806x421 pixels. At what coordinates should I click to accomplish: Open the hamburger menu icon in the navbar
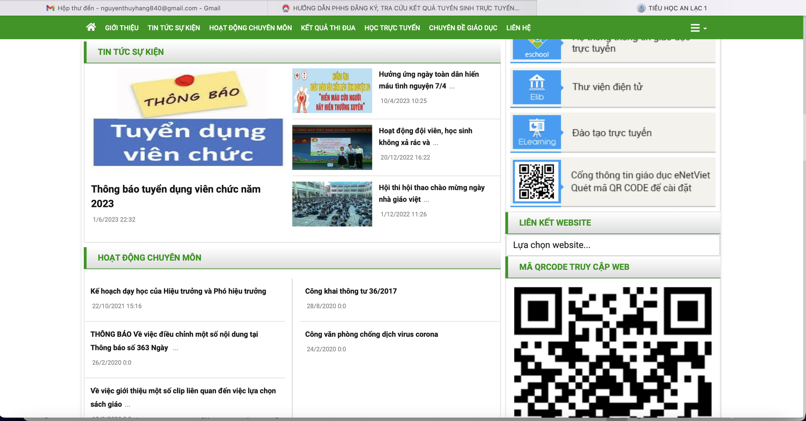[695, 28]
